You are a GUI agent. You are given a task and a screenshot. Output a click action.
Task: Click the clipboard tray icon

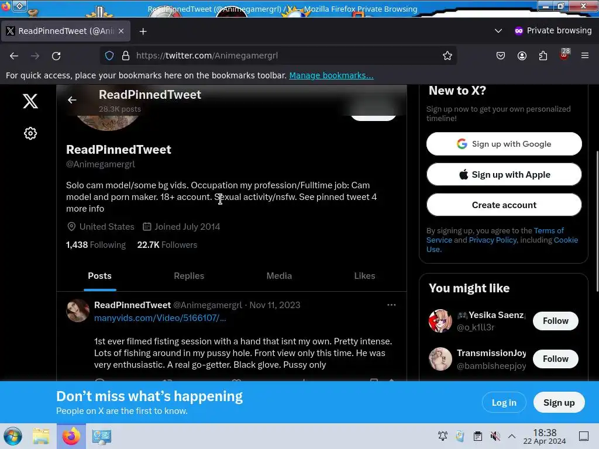point(477,436)
